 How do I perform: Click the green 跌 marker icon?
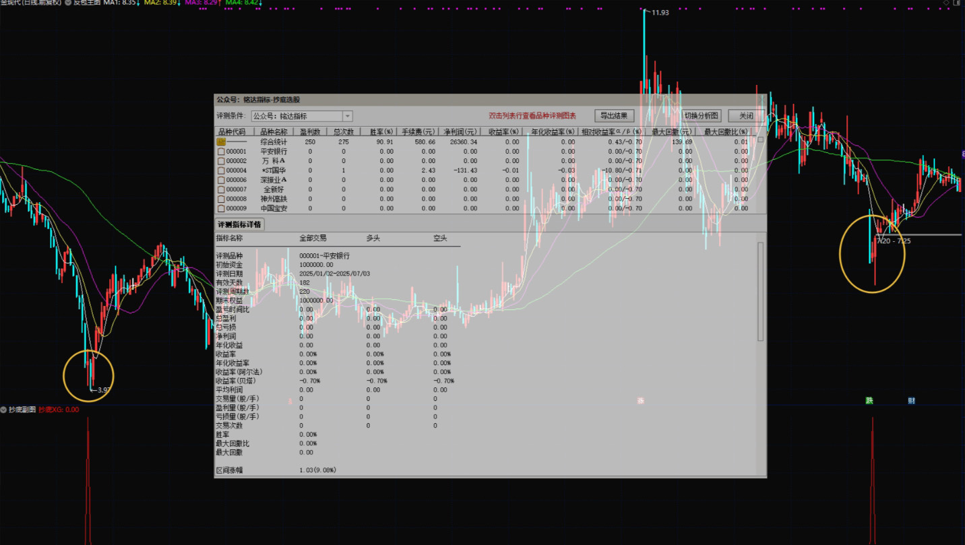click(869, 401)
